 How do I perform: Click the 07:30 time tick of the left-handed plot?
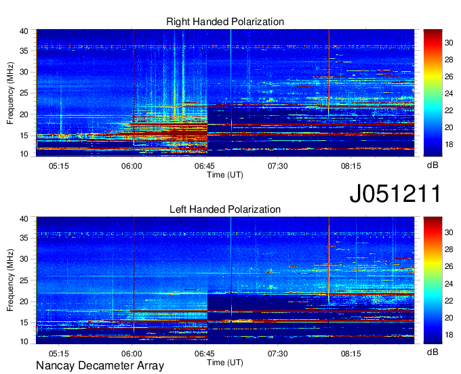(277, 354)
